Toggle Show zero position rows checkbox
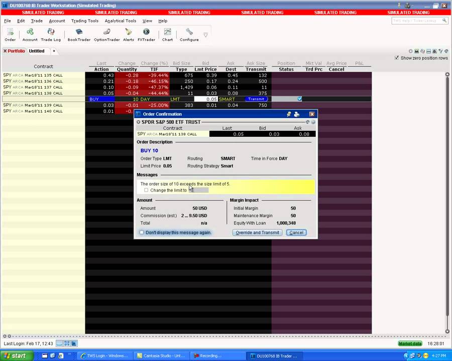 pyautogui.click(x=397, y=58)
